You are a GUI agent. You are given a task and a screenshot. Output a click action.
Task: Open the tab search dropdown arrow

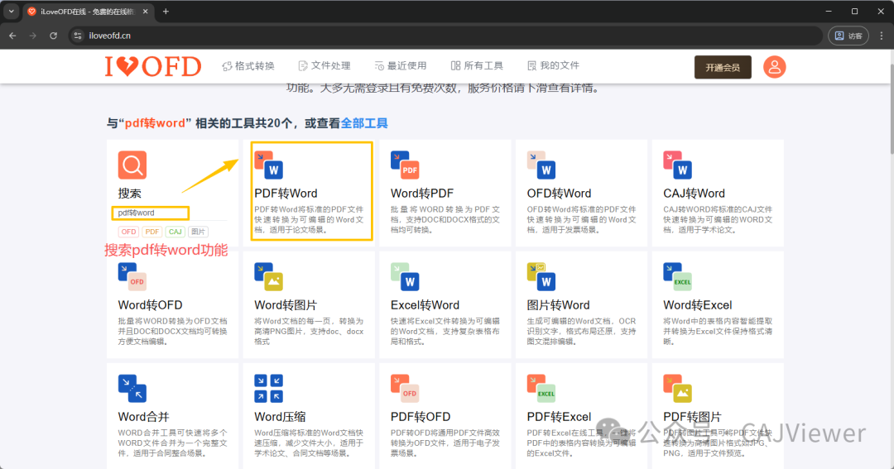tap(11, 12)
